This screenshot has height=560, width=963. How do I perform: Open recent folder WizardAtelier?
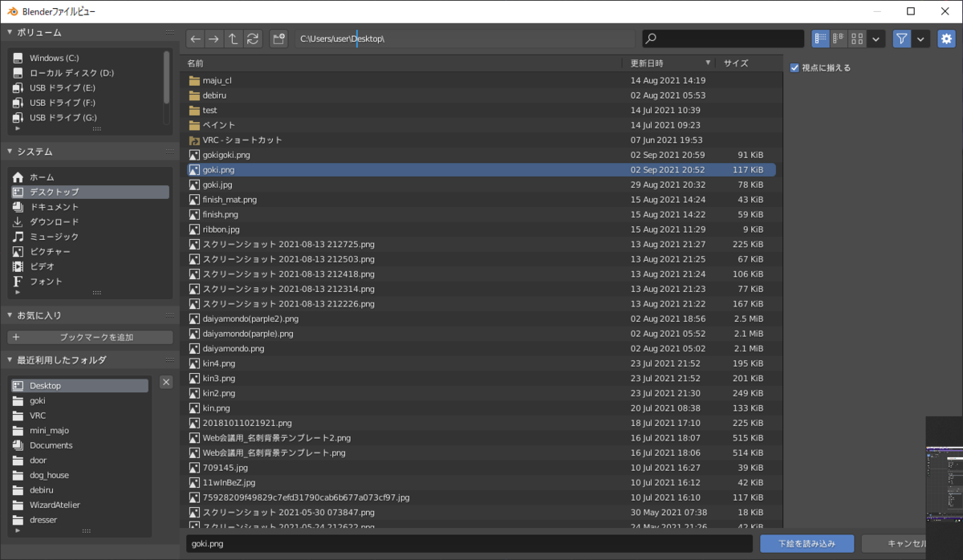(79, 505)
